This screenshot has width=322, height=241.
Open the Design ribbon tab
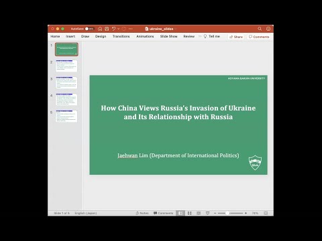(x=101, y=36)
